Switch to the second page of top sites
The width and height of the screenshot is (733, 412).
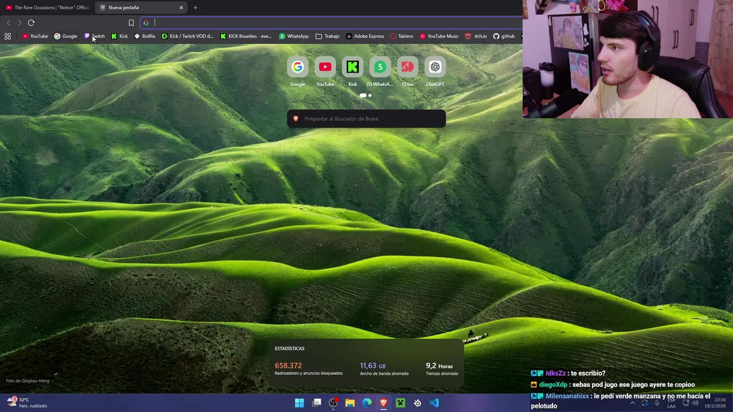pos(370,96)
